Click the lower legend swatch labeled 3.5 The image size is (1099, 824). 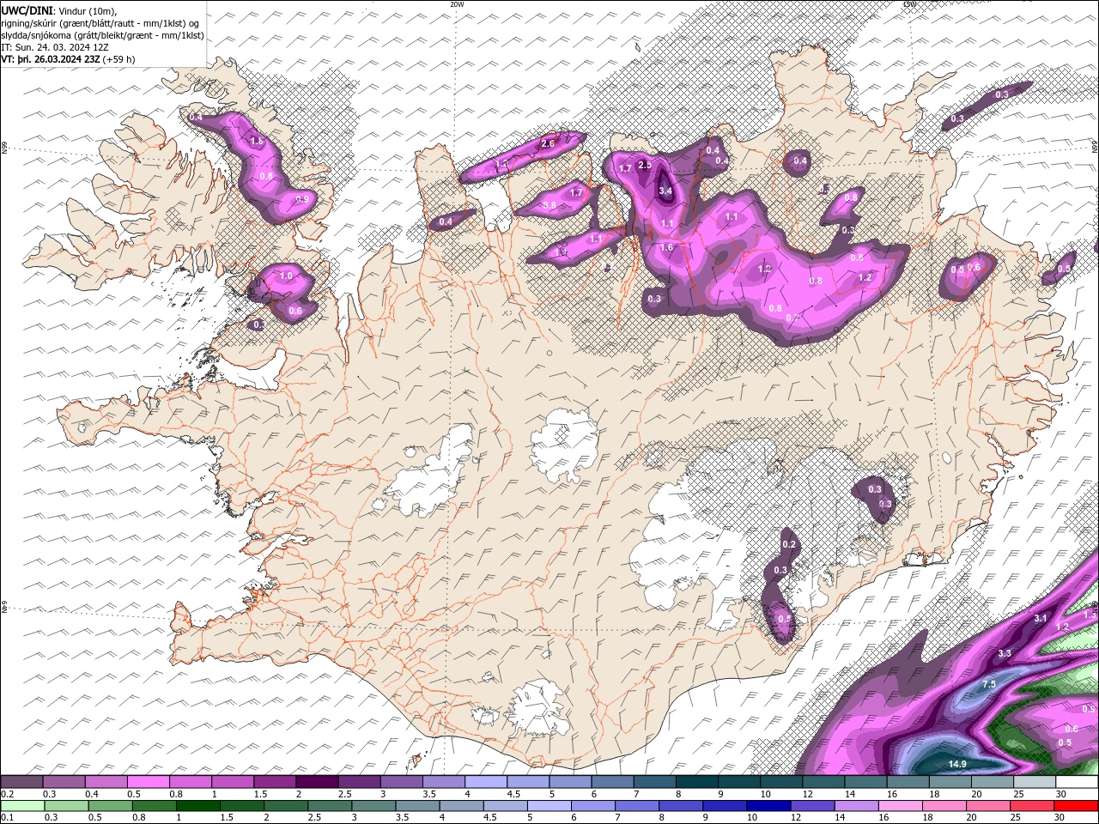(x=417, y=806)
